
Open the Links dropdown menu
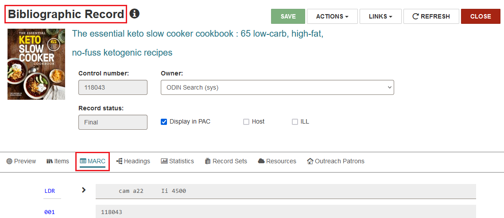tap(380, 16)
